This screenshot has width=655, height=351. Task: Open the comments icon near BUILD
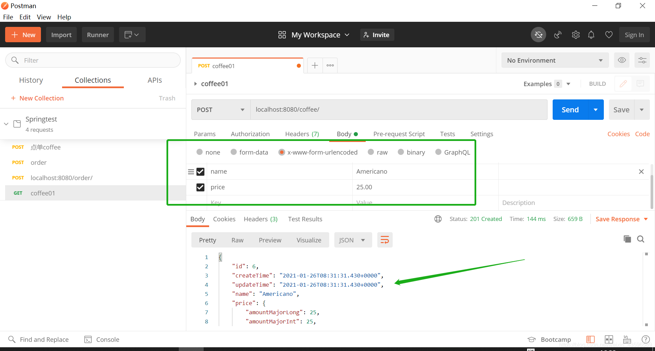pos(640,84)
